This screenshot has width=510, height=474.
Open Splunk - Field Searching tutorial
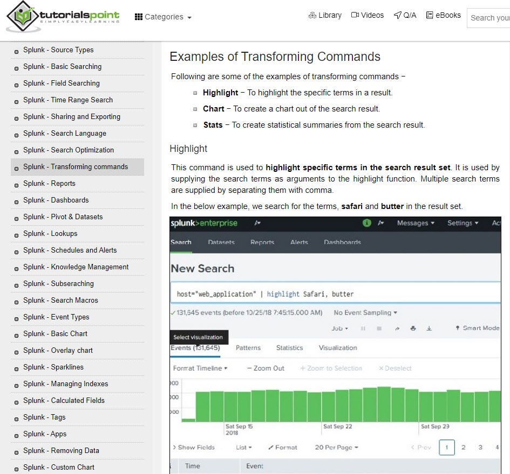[61, 83]
